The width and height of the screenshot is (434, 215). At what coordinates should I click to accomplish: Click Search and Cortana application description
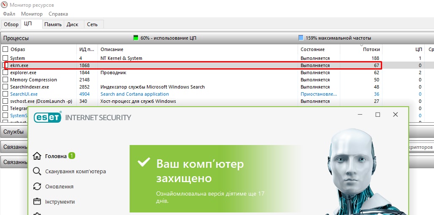coord(135,94)
